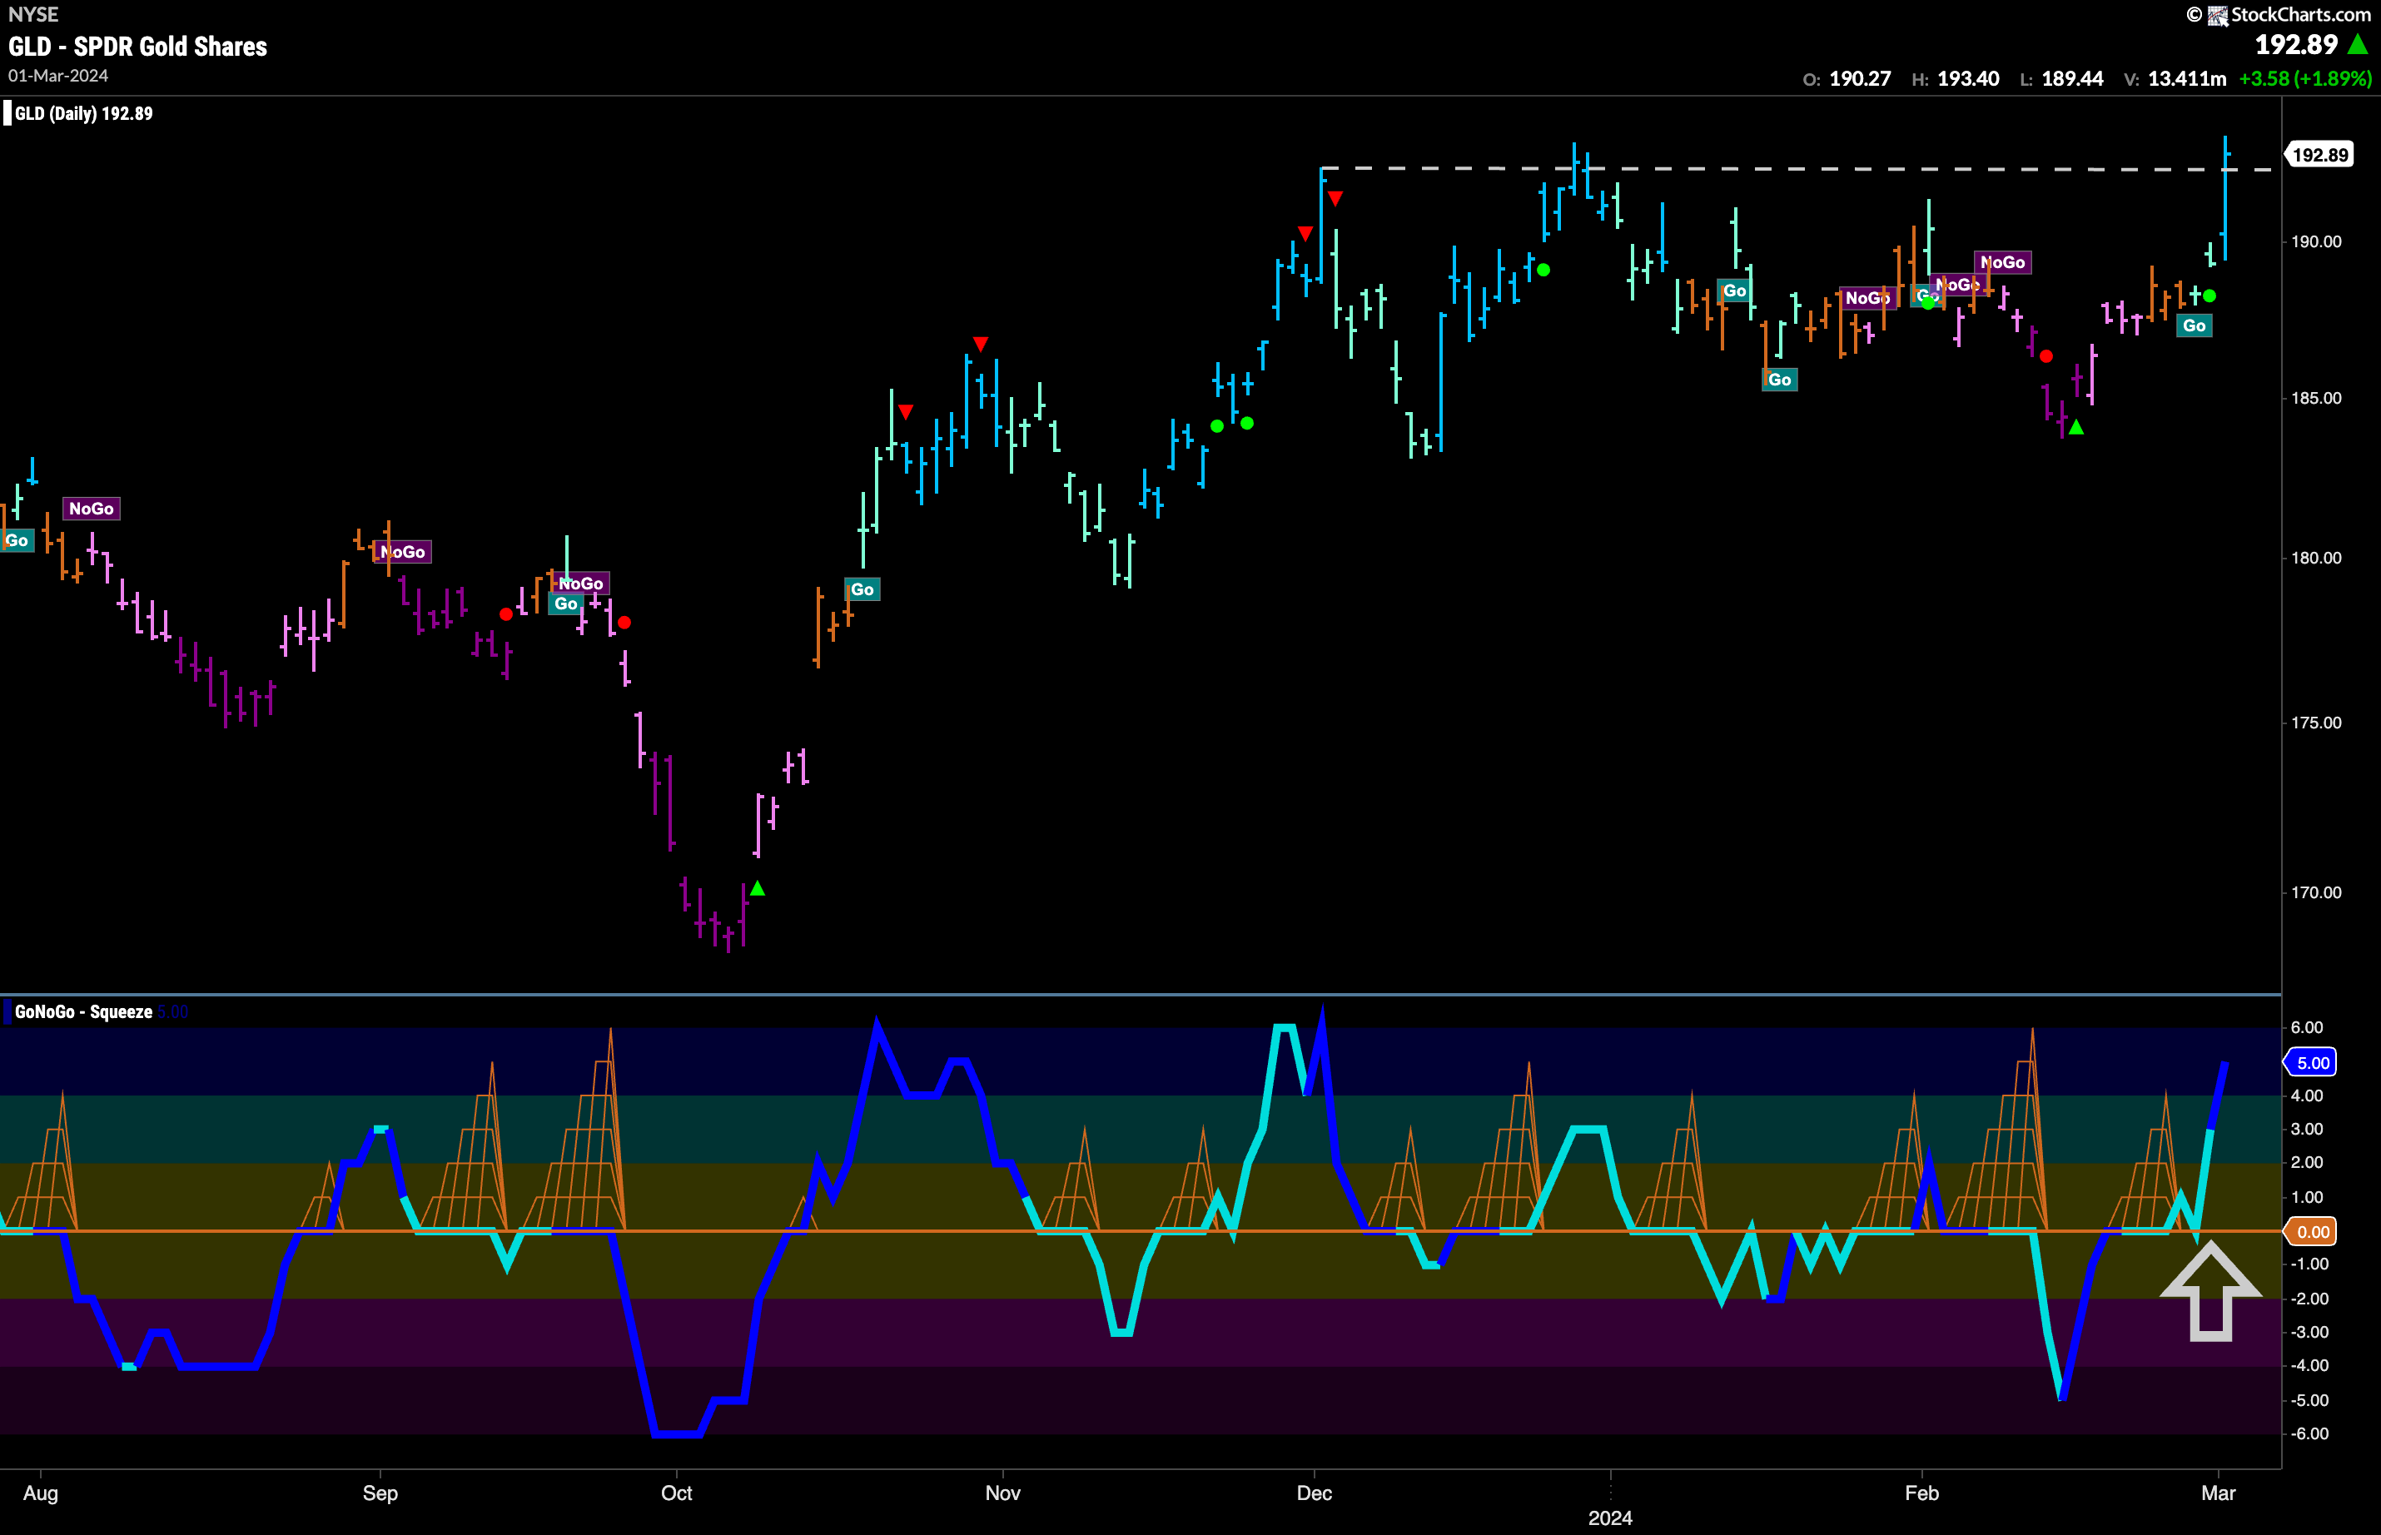Click the 2024 year label on the time axis
The image size is (2381, 1535).
[1609, 1518]
